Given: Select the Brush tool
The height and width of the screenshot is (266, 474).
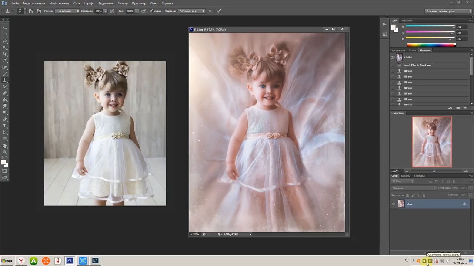Looking at the screenshot, I should click(5, 74).
